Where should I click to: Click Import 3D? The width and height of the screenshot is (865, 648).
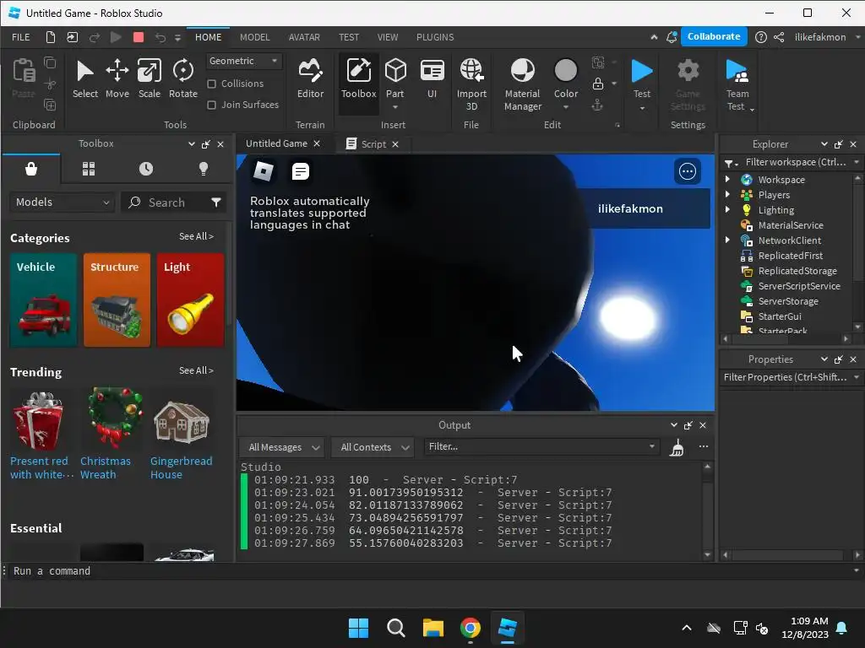click(x=471, y=85)
